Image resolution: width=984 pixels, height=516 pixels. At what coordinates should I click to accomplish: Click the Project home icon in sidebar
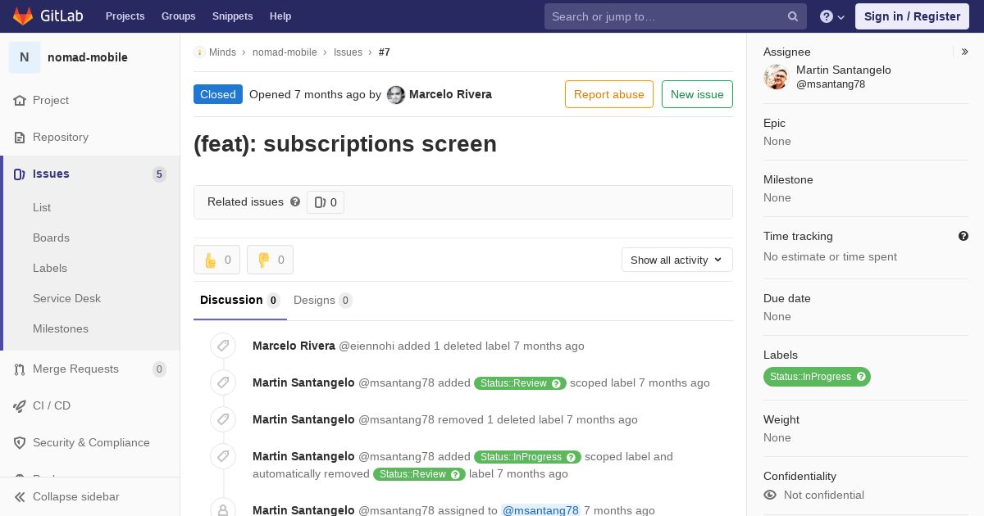[x=20, y=100]
